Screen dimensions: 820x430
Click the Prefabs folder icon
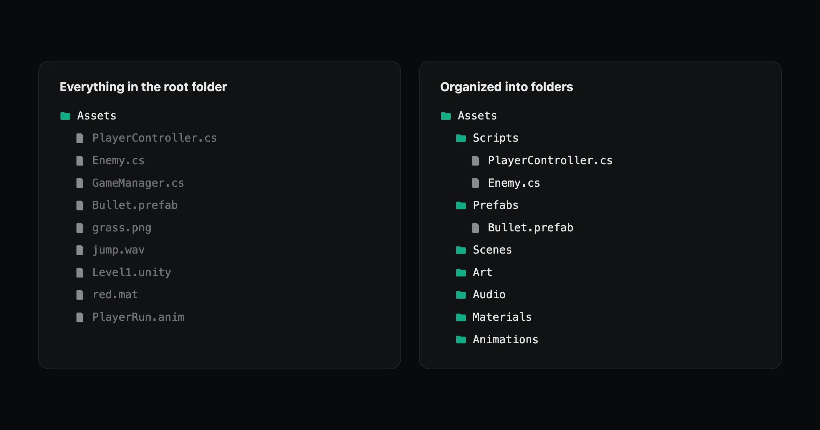[461, 205]
